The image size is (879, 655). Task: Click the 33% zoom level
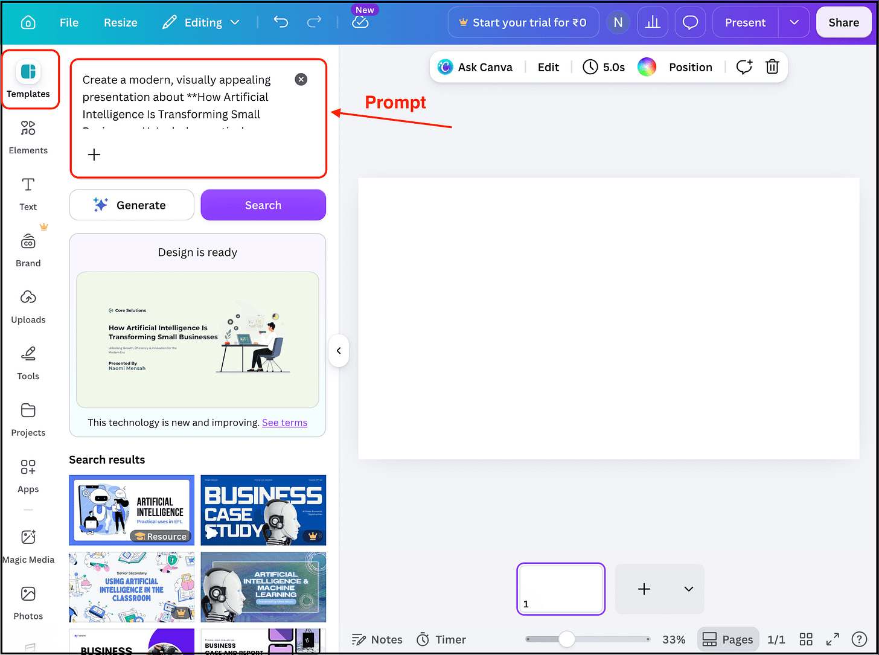[x=674, y=639]
